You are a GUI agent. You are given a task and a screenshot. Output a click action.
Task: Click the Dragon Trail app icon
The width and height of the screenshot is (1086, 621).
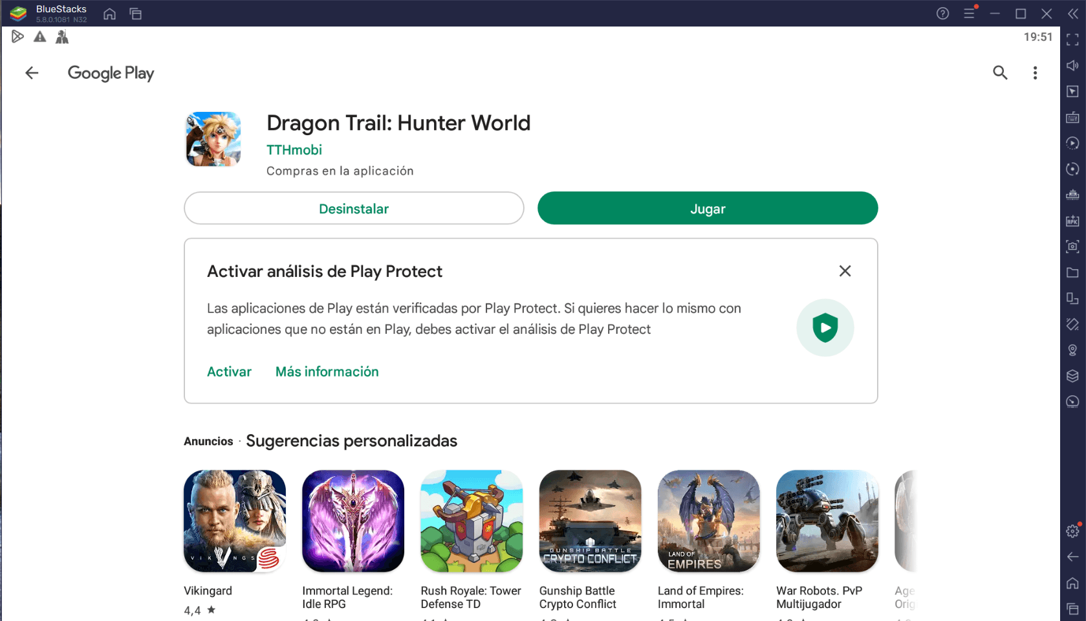tap(213, 139)
